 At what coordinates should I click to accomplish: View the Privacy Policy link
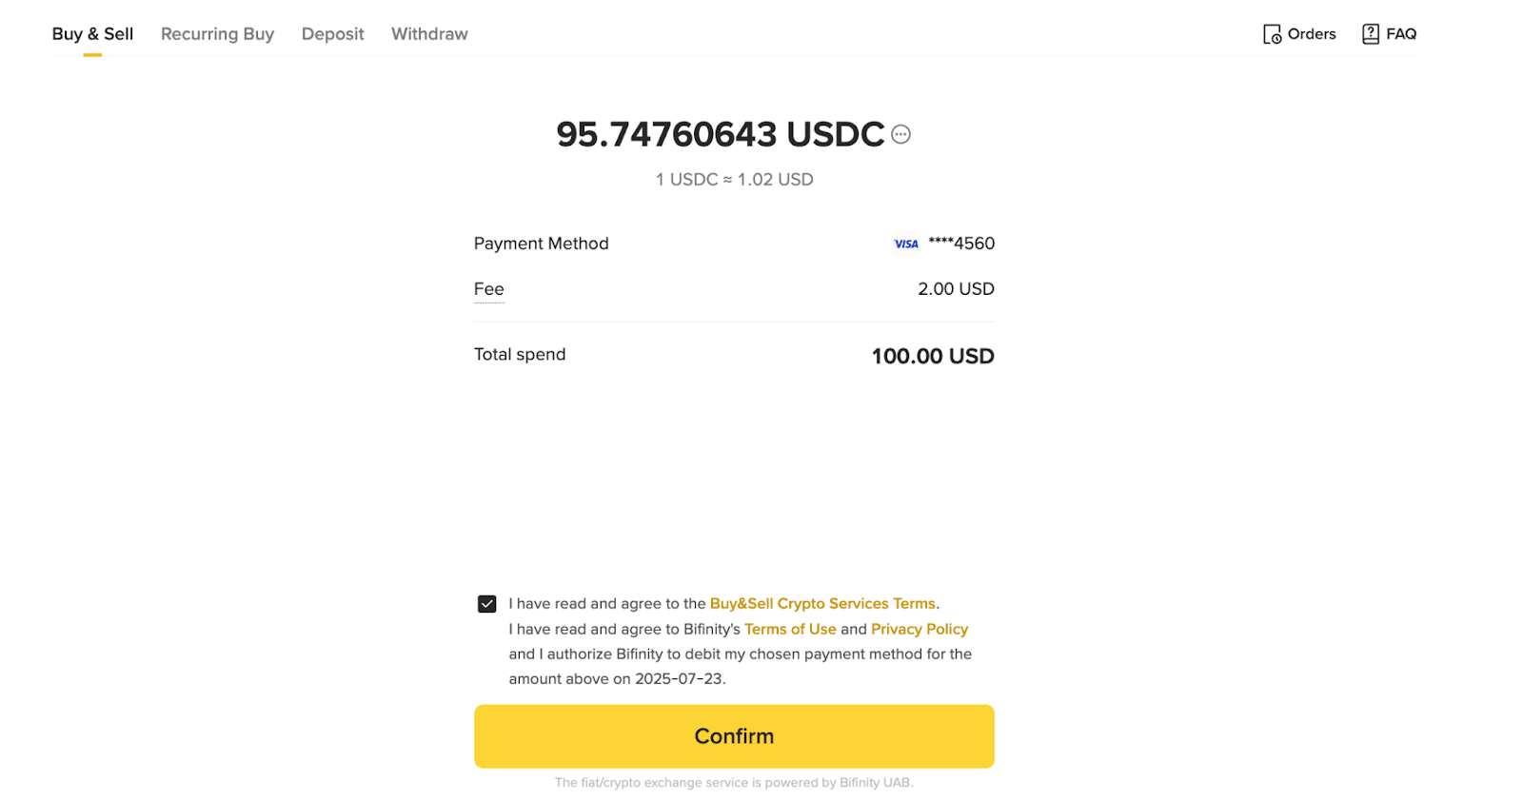pyautogui.click(x=919, y=629)
